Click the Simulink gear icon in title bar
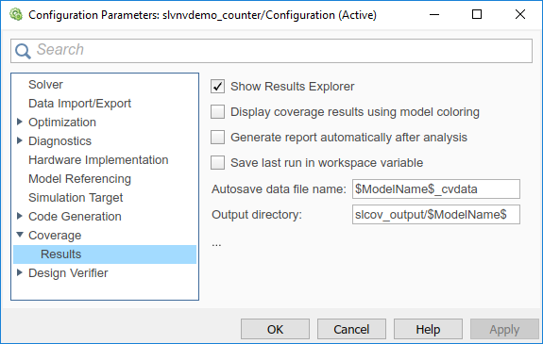The image size is (543, 344). [16, 15]
